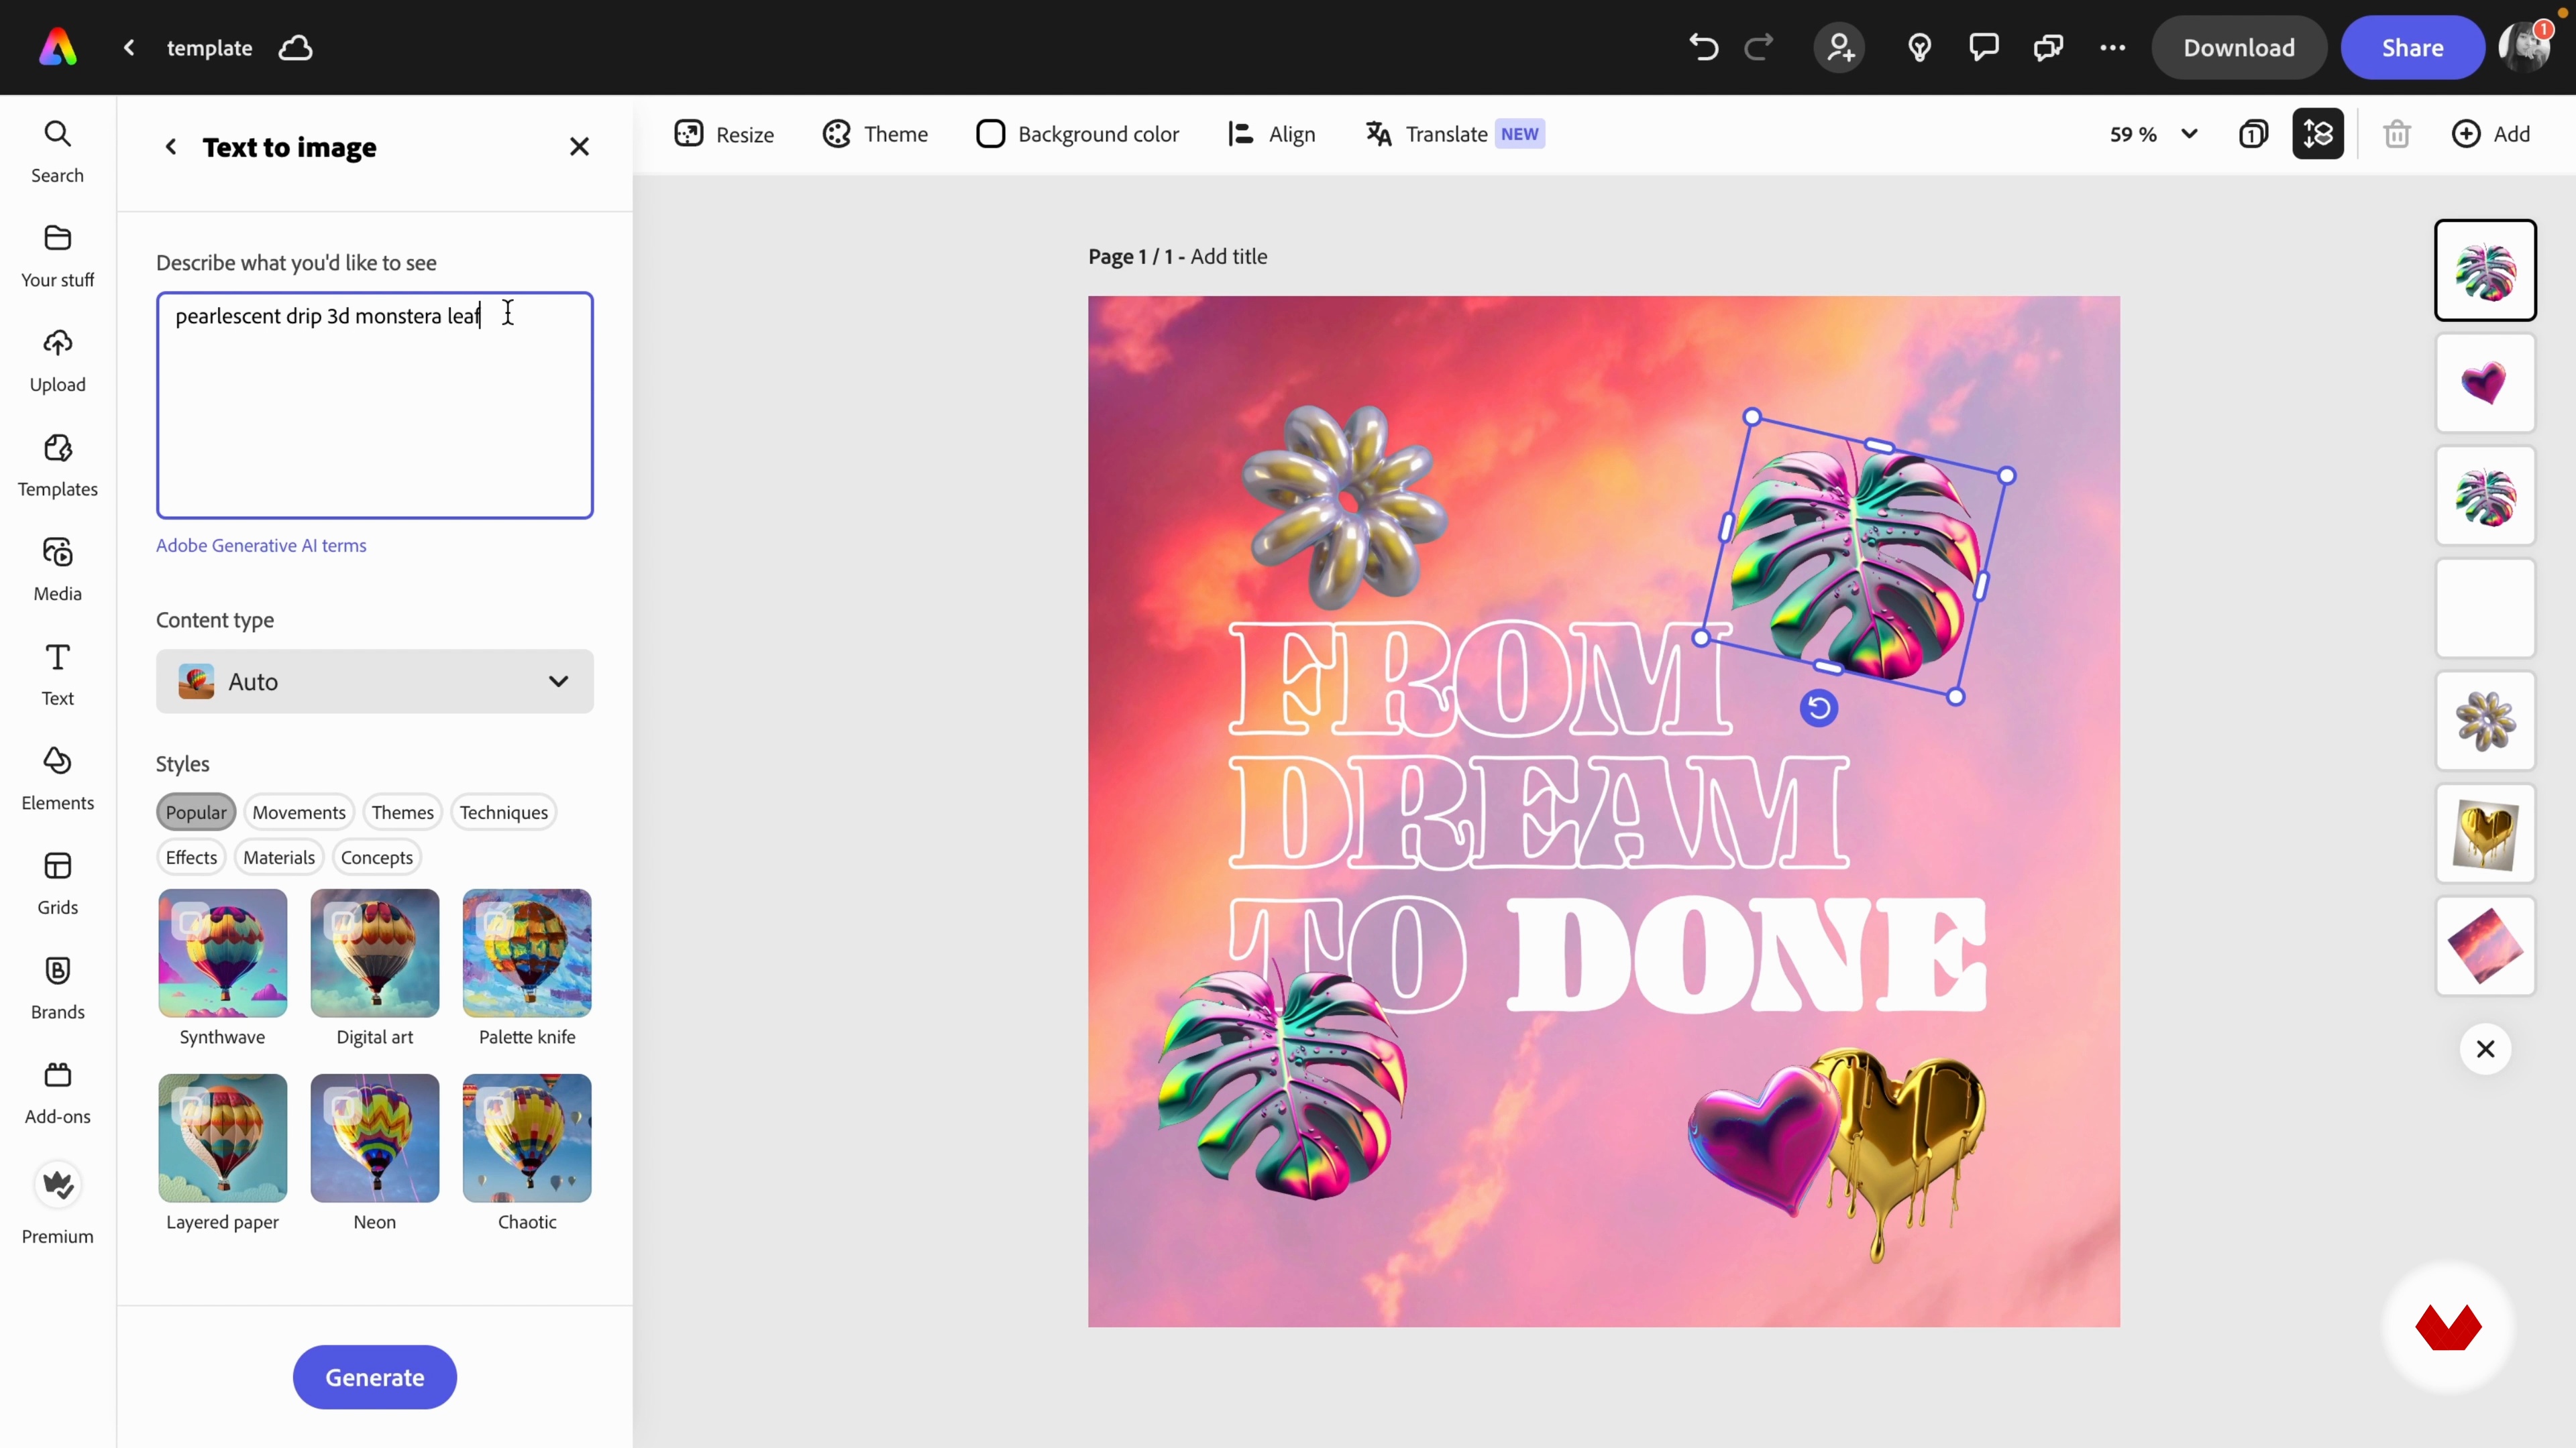Open the Media panel
Image resolution: width=2576 pixels, height=1448 pixels.
pos(57,570)
